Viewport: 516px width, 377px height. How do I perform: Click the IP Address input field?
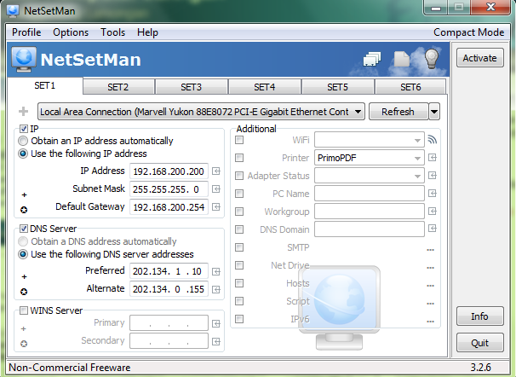[169, 171]
